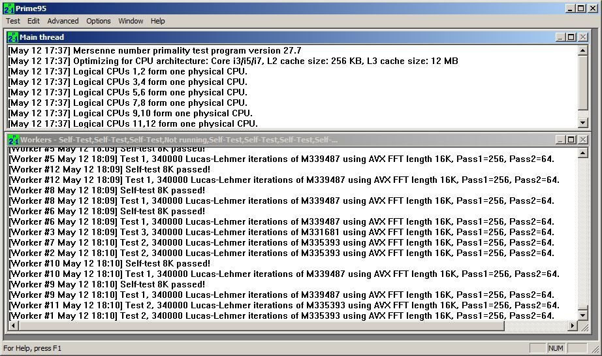Click Worker #2 Test 2 M335393 line
This screenshot has width=602, height=356.
coord(281,253)
